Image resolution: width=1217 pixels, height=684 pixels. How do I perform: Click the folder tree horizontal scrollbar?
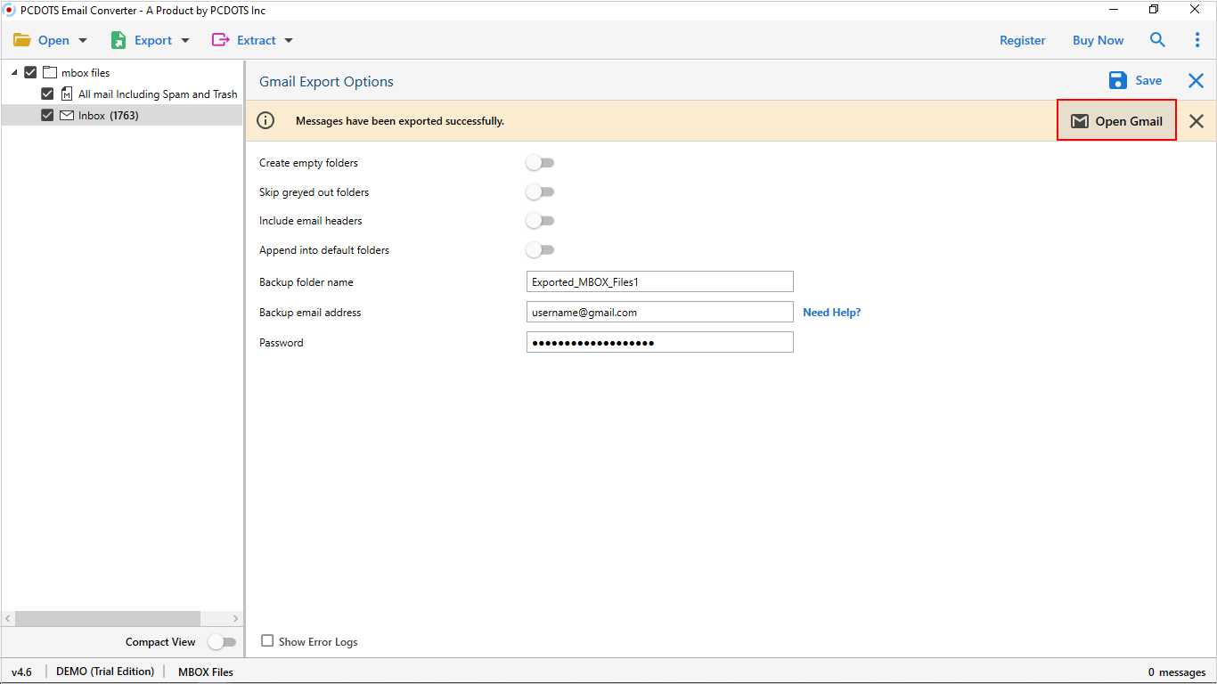(x=108, y=618)
